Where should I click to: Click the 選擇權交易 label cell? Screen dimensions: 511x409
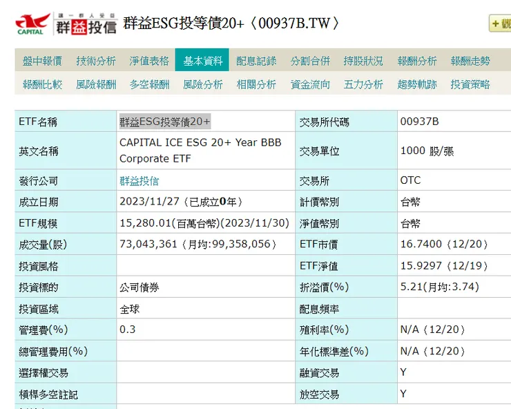66,372
